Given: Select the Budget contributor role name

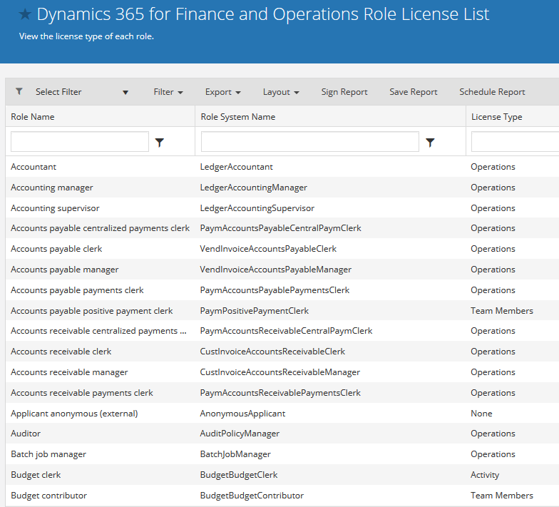Looking at the screenshot, I should pyautogui.click(x=48, y=496).
